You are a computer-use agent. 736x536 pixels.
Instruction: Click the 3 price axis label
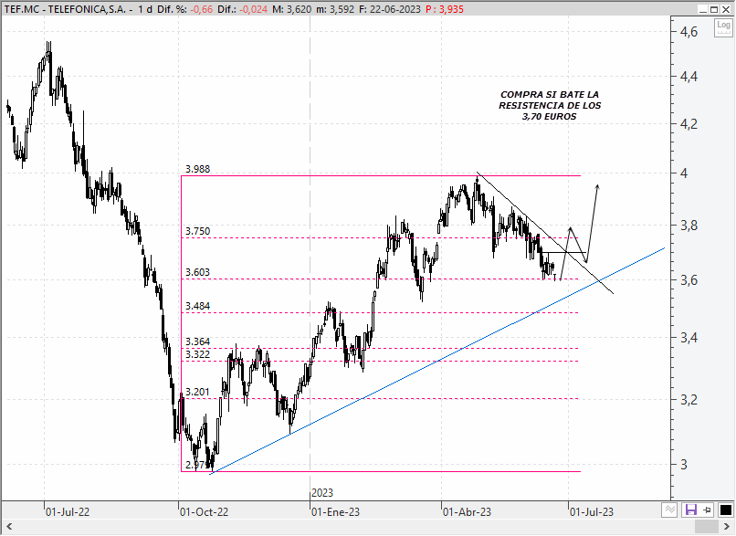684,464
